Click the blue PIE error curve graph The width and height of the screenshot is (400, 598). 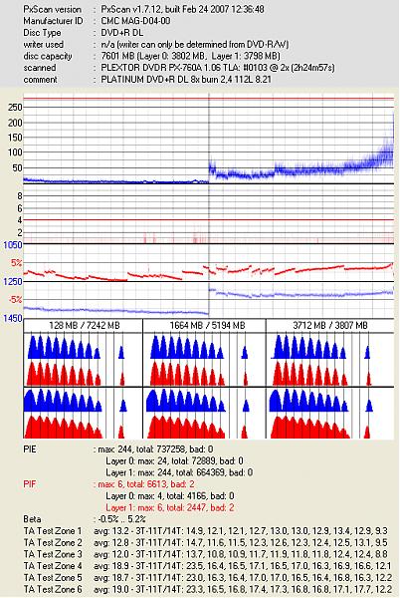(x=209, y=139)
